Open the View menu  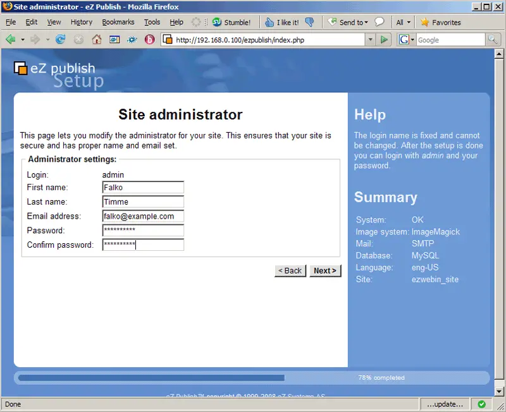pos(54,22)
